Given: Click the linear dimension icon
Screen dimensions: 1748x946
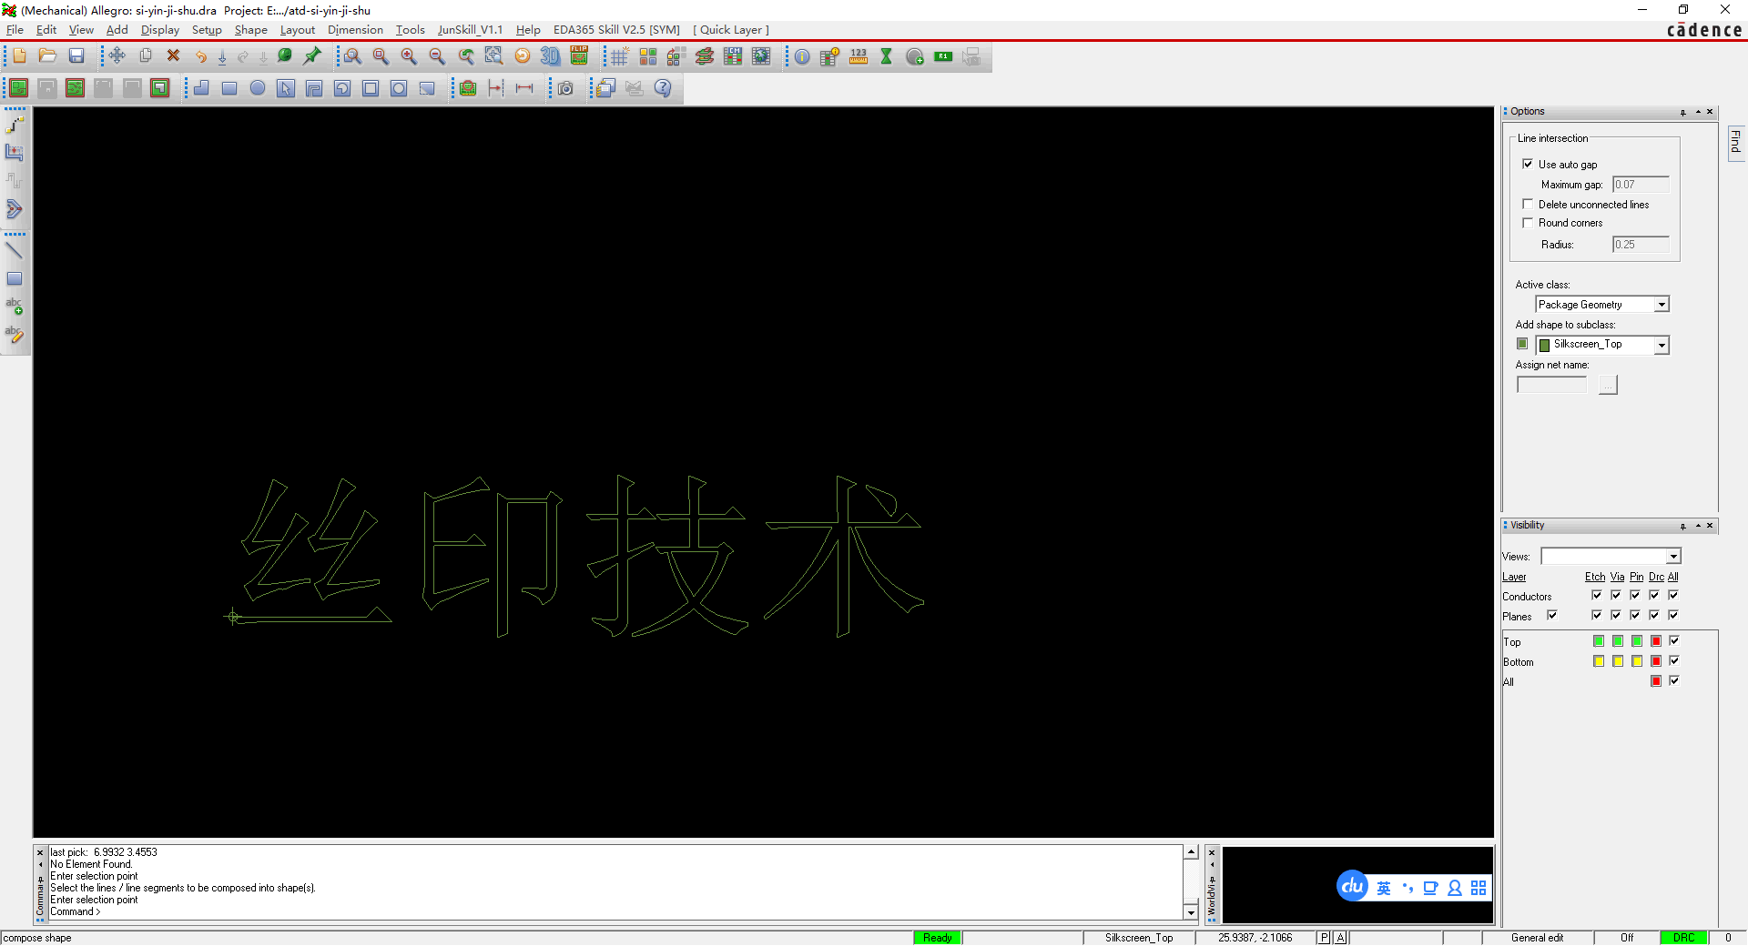Looking at the screenshot, I should (x=524, y=88).
